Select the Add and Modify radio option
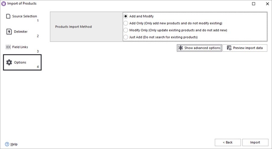 pyautogui.click(x=126, y=16)
